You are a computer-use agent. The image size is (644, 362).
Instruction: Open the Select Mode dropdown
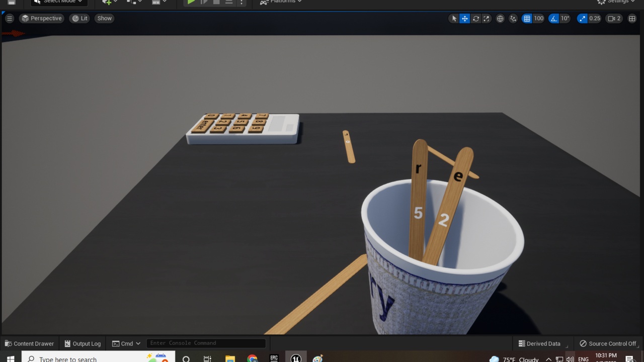click(58, 2)
